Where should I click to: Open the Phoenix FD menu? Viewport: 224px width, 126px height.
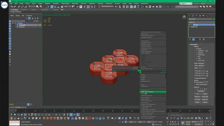point(145,3)
